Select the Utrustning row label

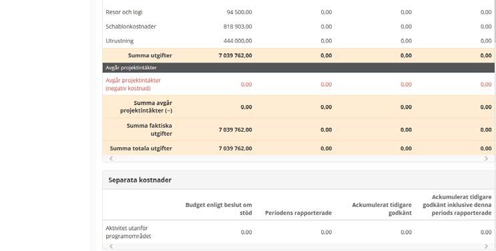click(119, 41)
